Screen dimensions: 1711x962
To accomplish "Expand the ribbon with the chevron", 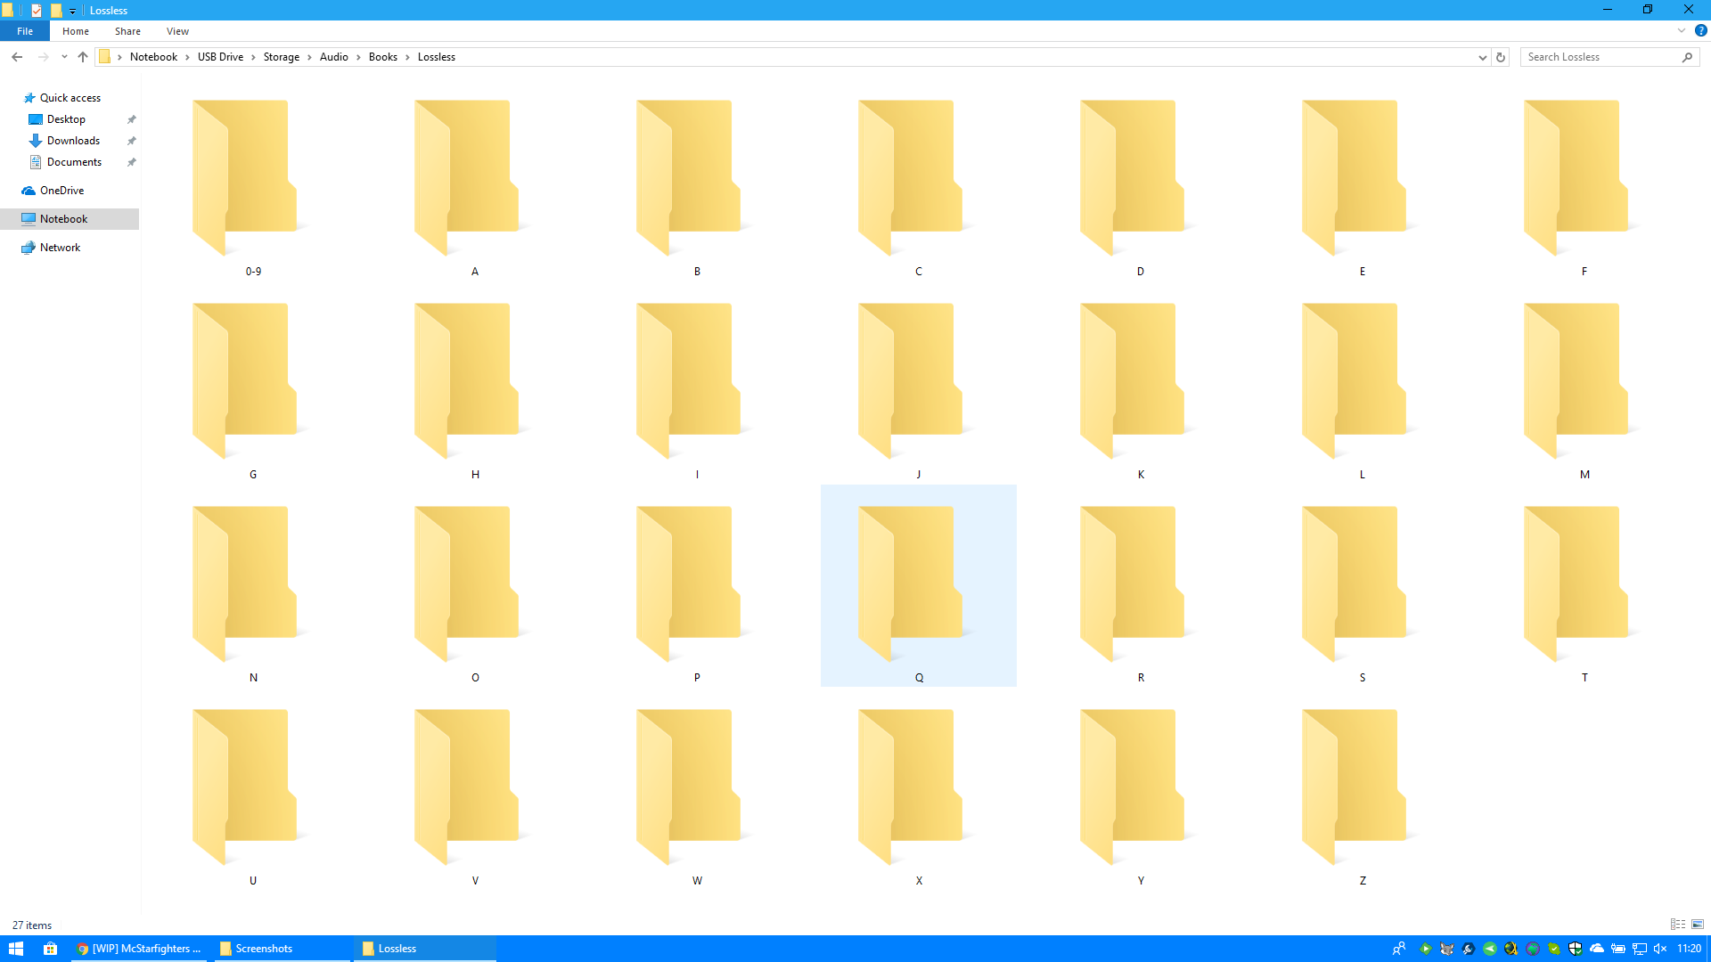I will click(1682, 30).
